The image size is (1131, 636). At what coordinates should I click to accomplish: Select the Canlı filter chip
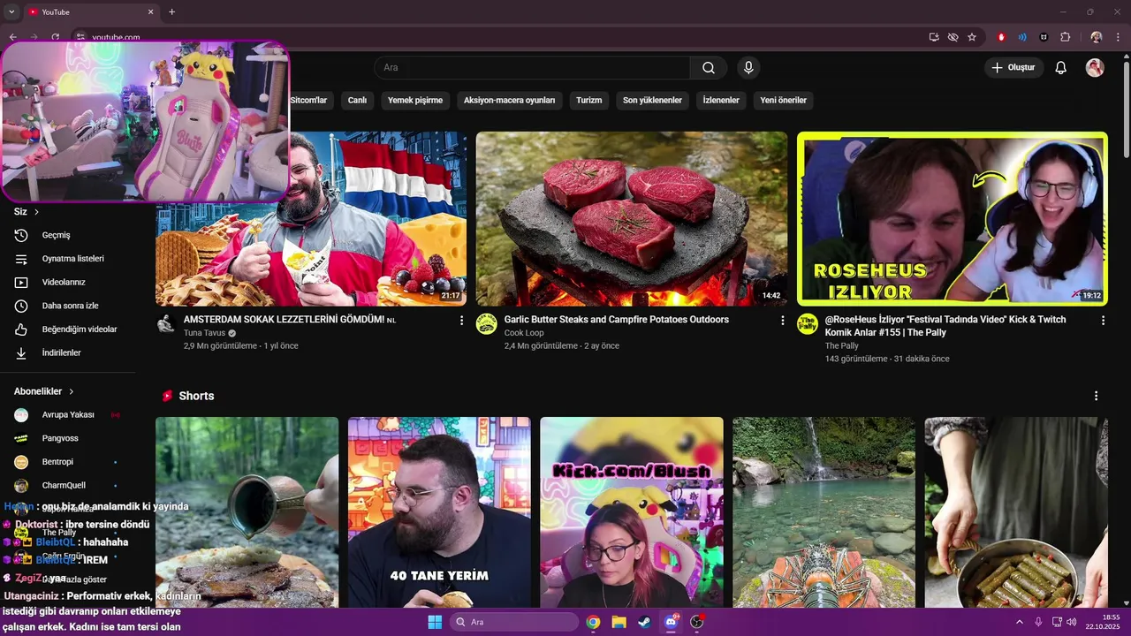pyautogui.click(x=357, y=101)
